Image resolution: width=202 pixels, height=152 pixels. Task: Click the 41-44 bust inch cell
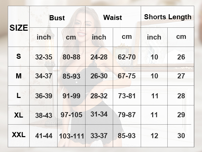(44, 136)
